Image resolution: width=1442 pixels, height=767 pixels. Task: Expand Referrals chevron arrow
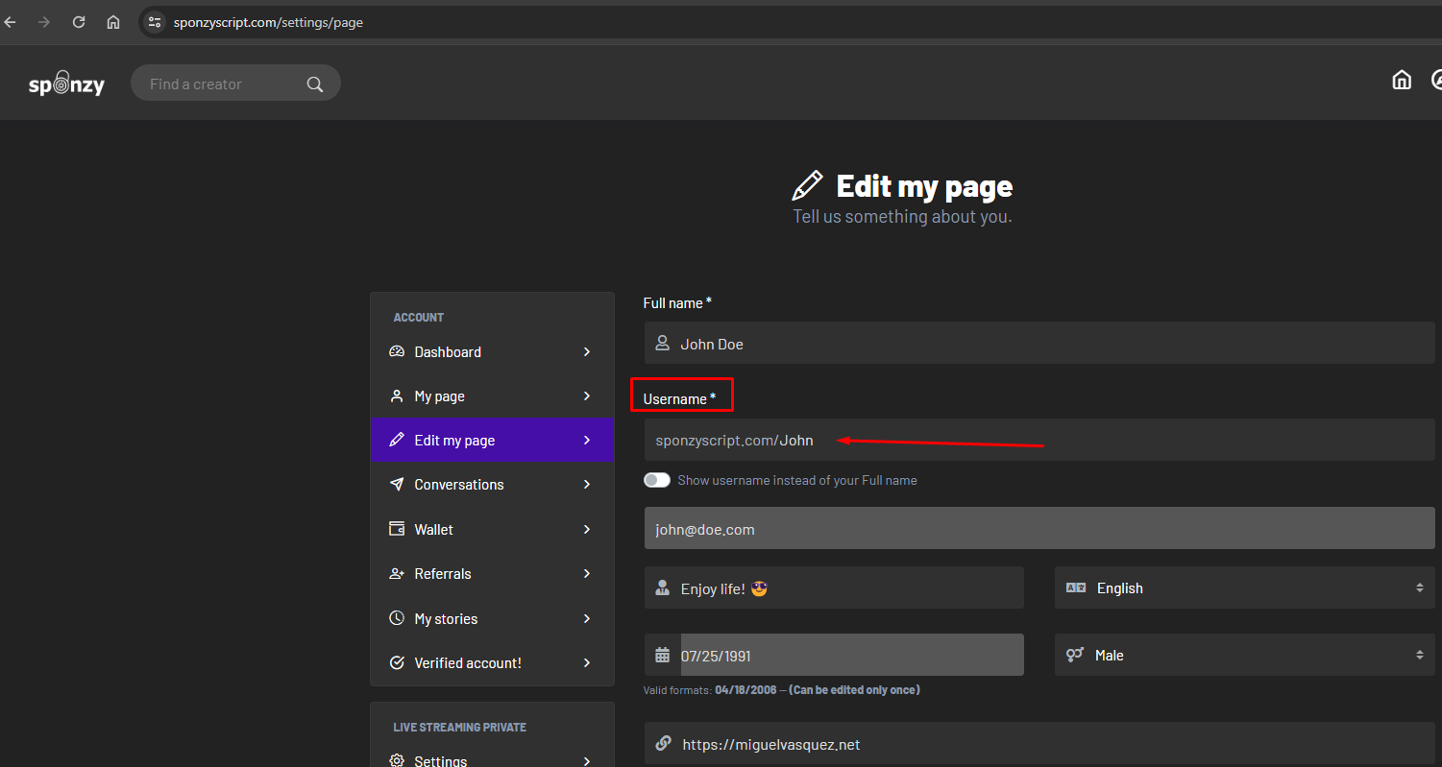[587, 573]
